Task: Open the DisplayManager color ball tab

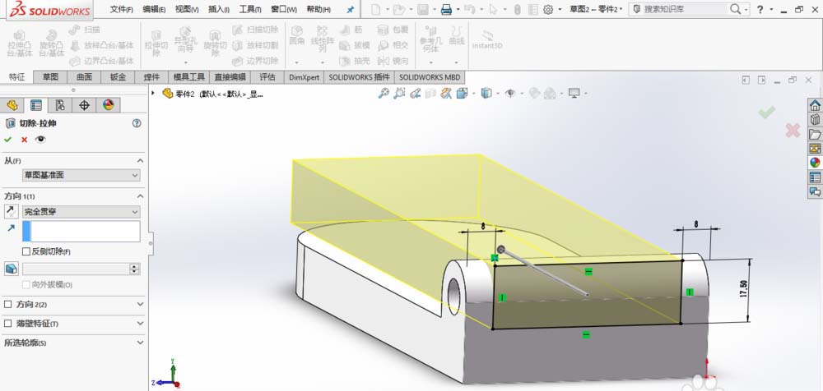Action: pos(108,105)
